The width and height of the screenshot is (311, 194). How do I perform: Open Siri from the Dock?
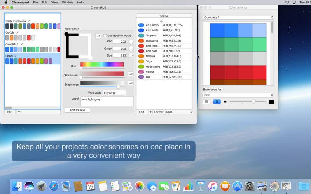pos(29,186)
